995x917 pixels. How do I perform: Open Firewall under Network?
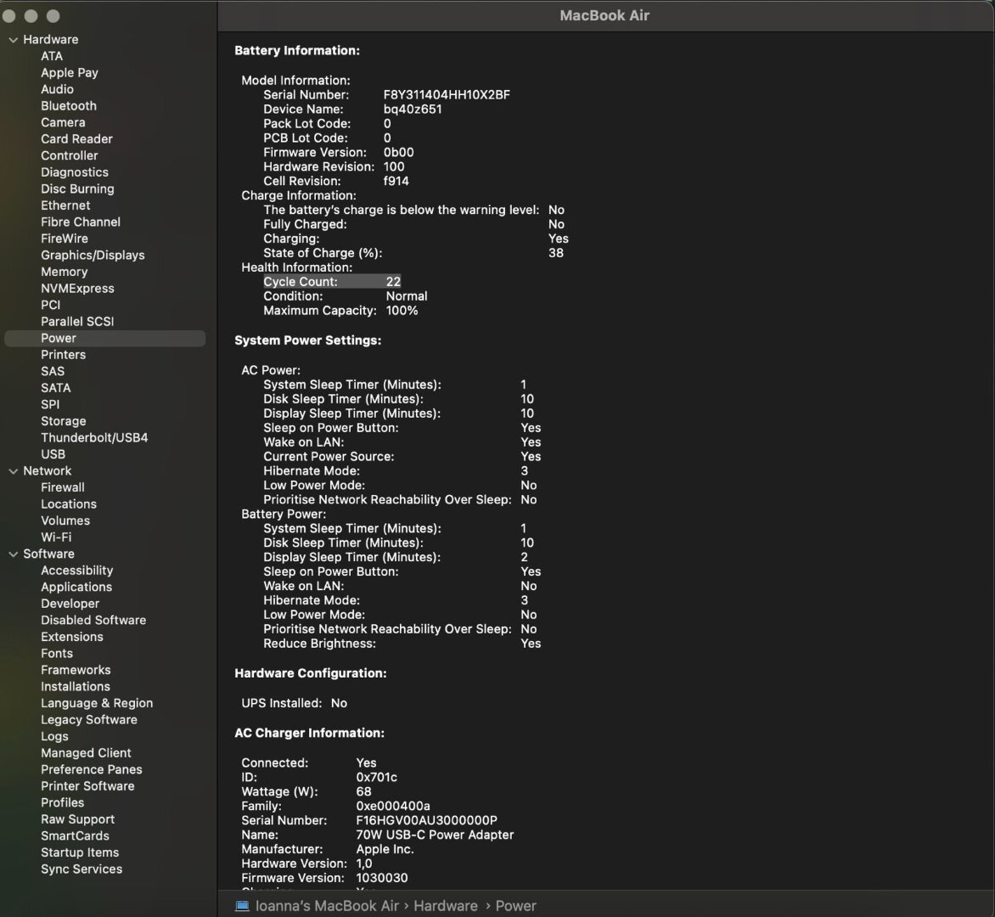[62, 487]
